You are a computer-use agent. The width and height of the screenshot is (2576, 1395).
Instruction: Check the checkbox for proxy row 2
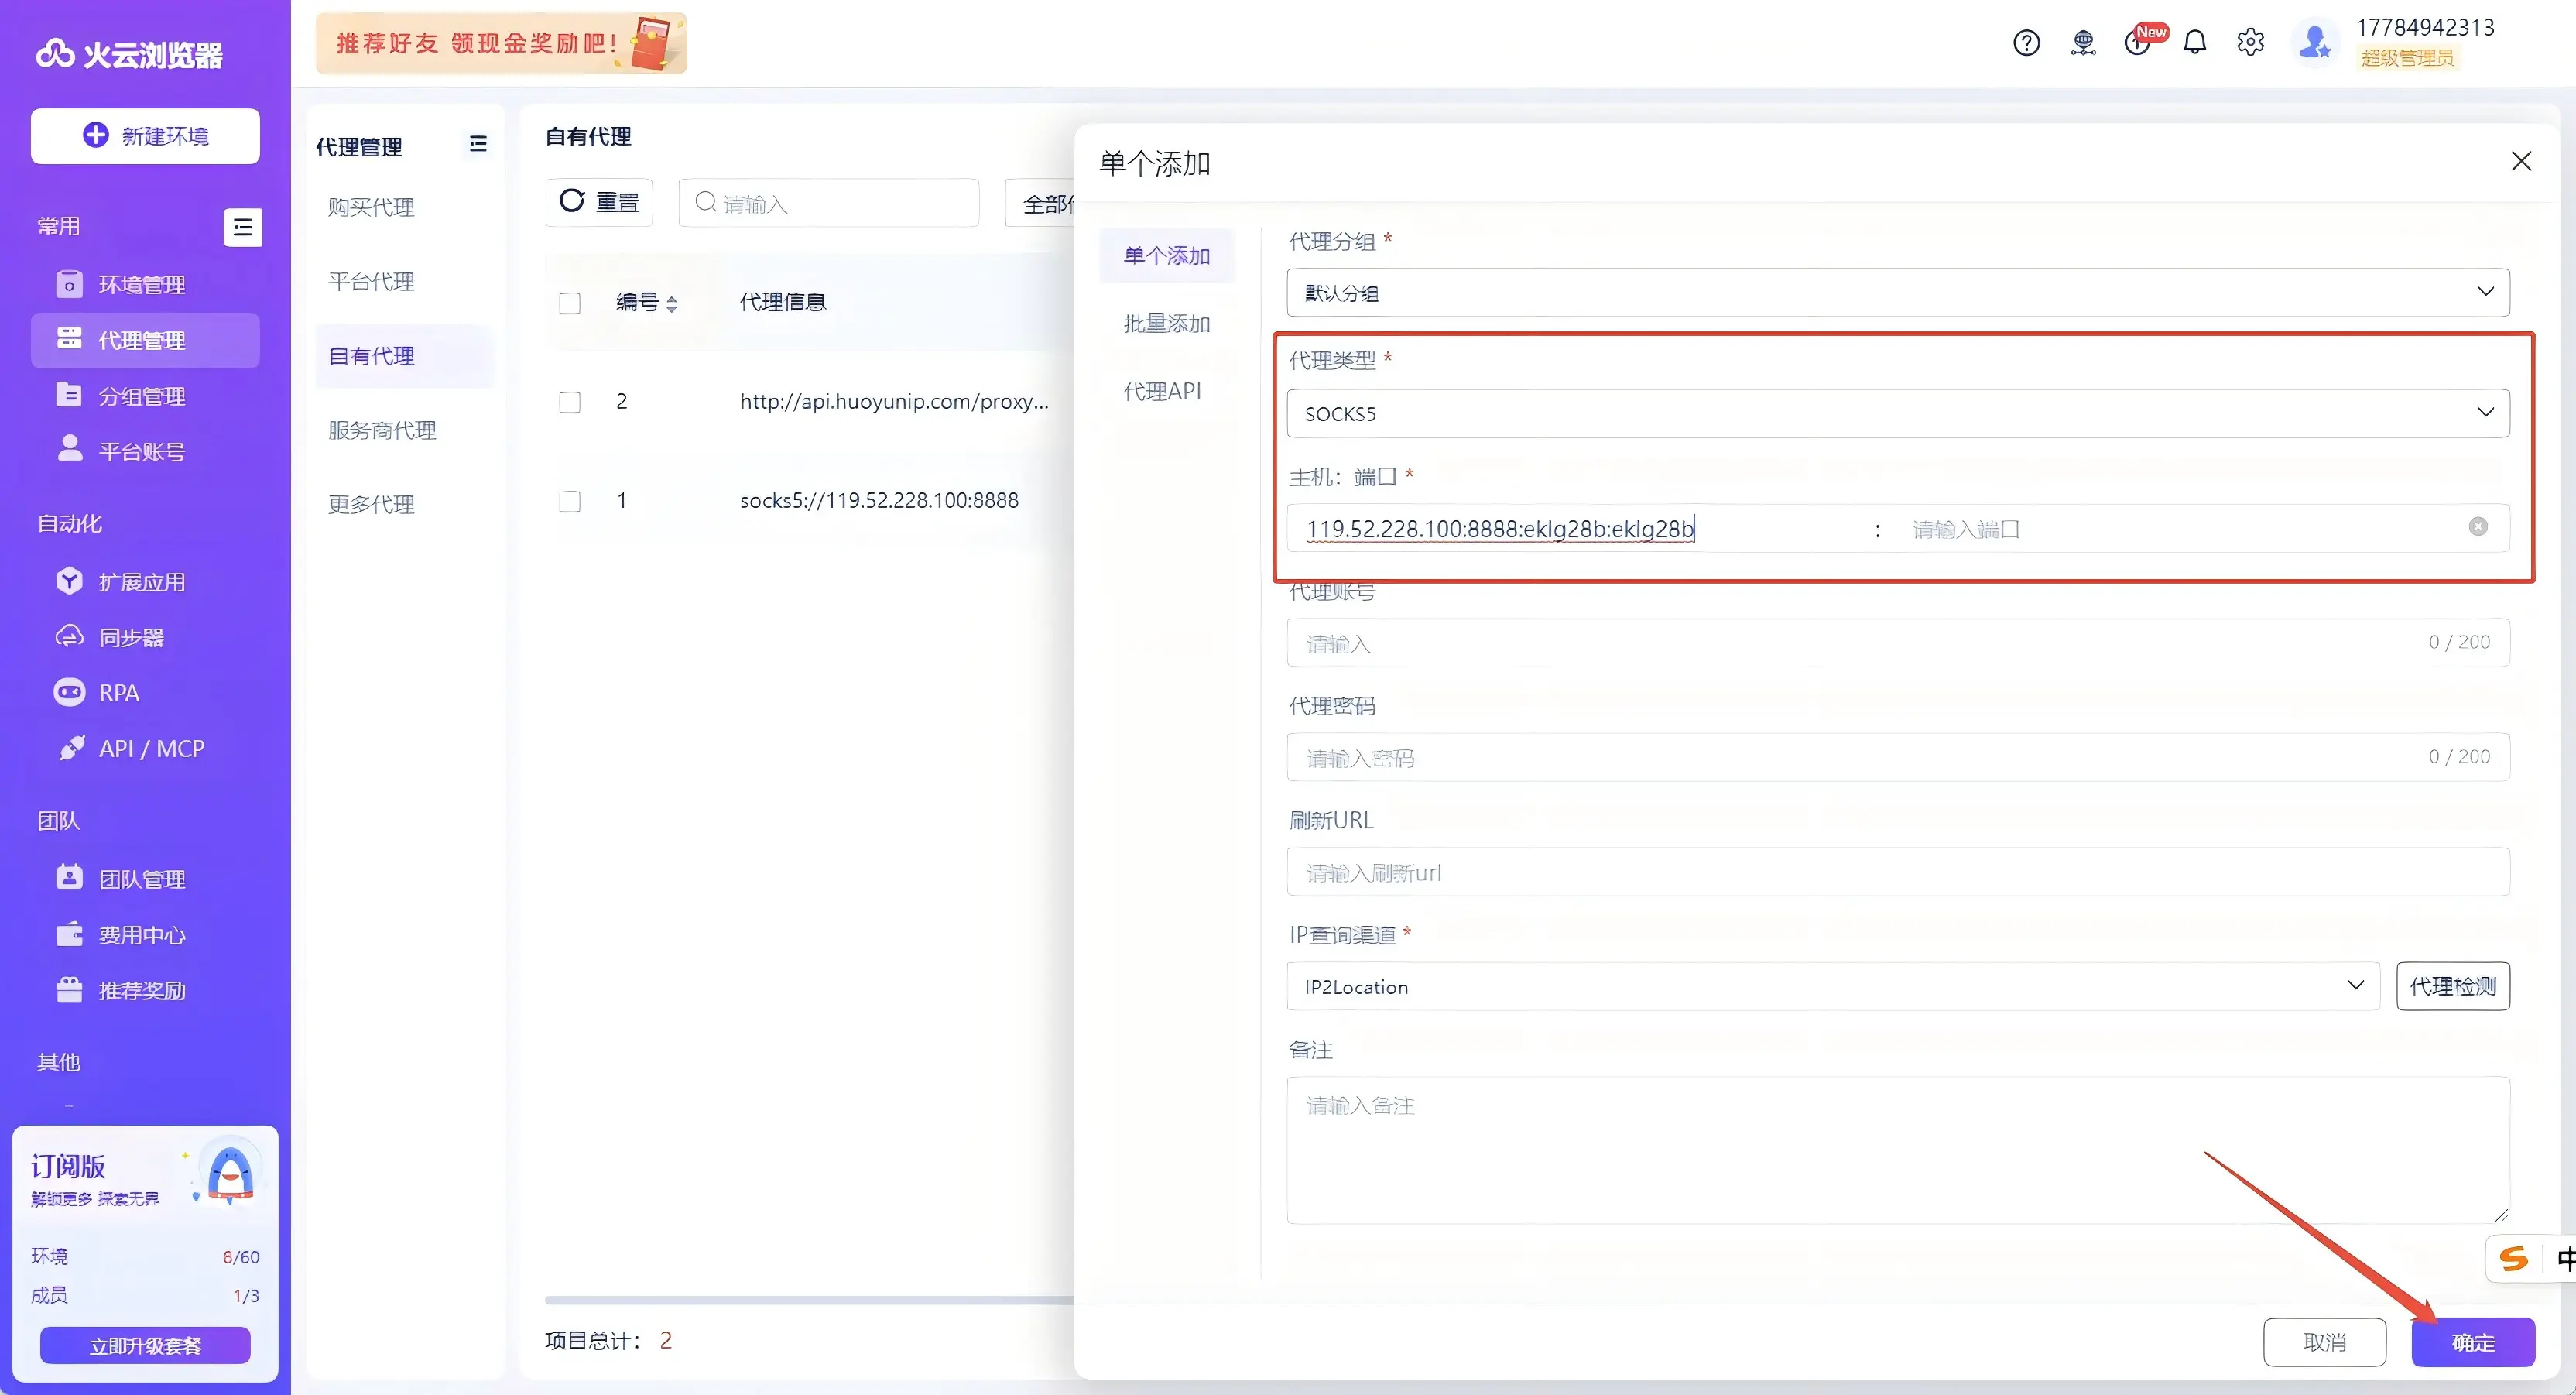click(x=570, y=402)
